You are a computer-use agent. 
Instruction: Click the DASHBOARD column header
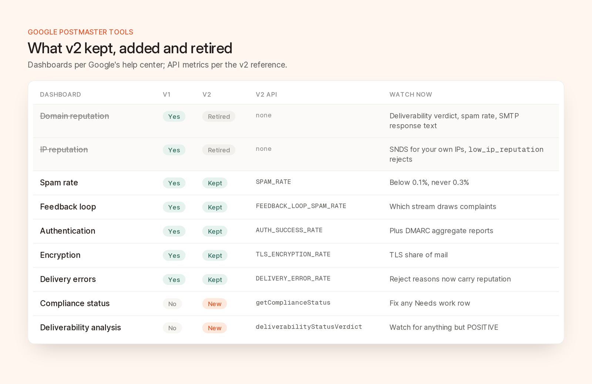click(60, 95)
